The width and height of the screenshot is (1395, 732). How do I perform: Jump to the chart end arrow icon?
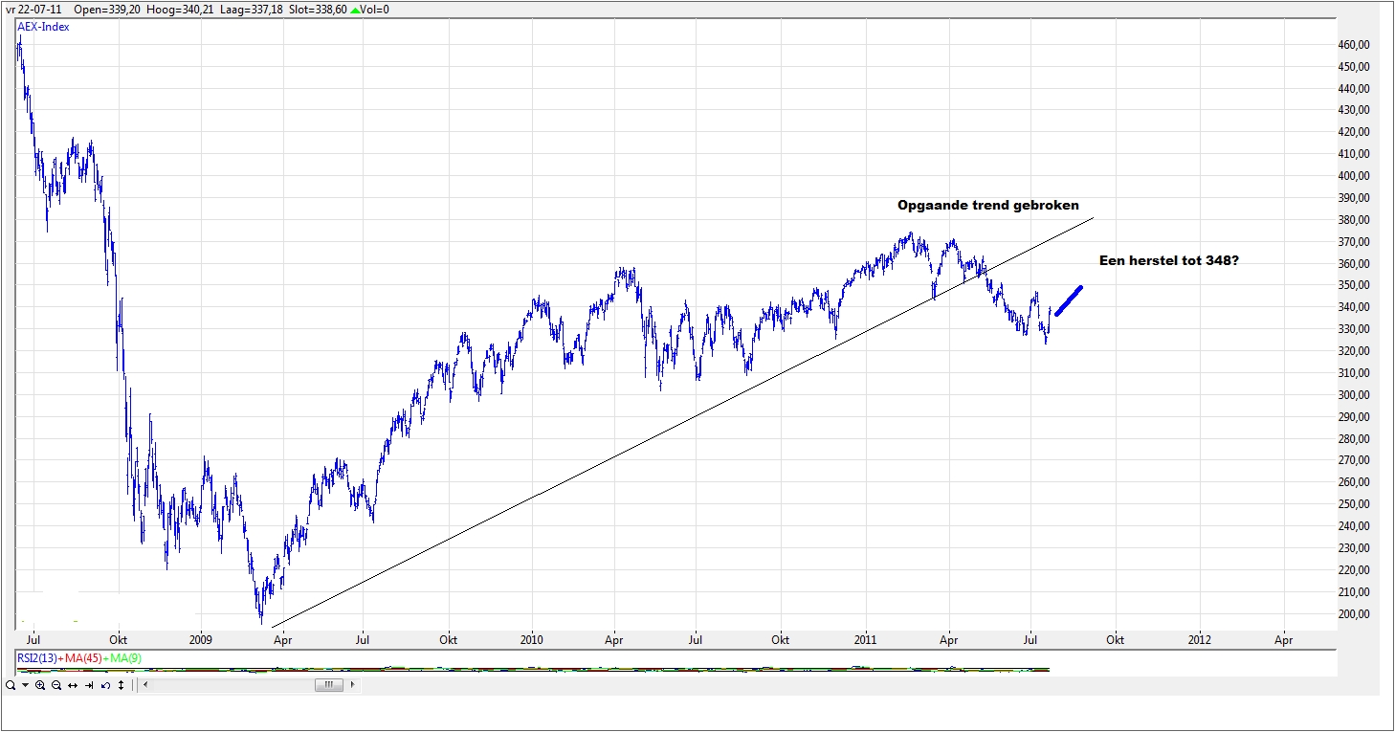click(x=89, y=685)
